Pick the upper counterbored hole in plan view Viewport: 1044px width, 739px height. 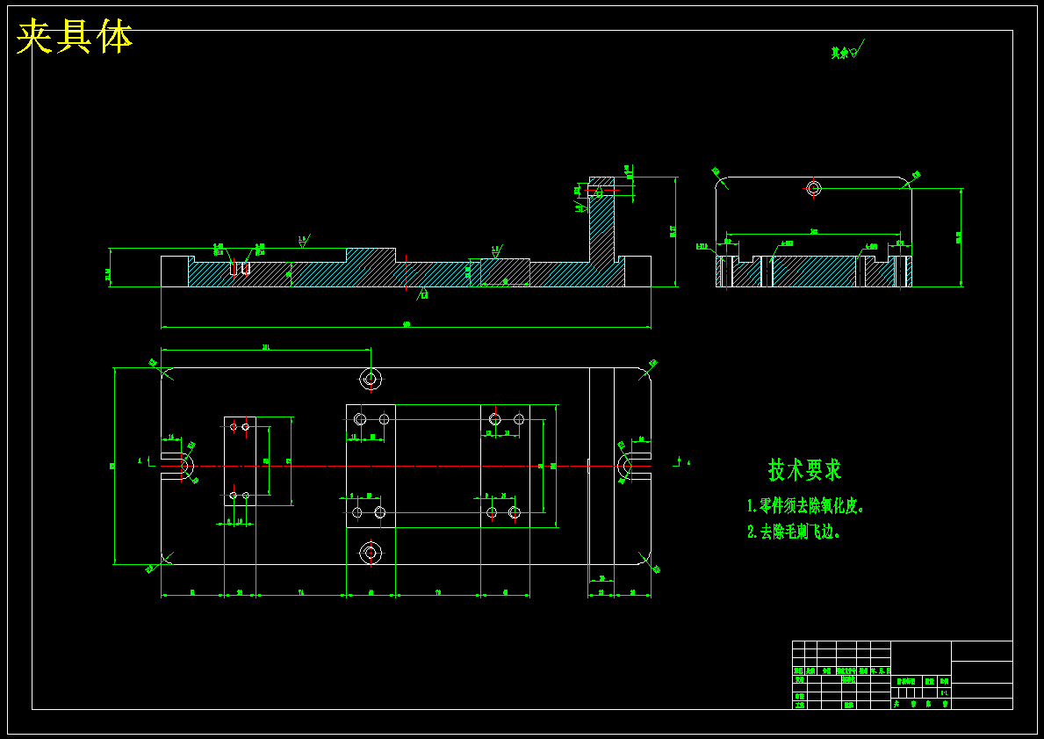click(371, 379)
